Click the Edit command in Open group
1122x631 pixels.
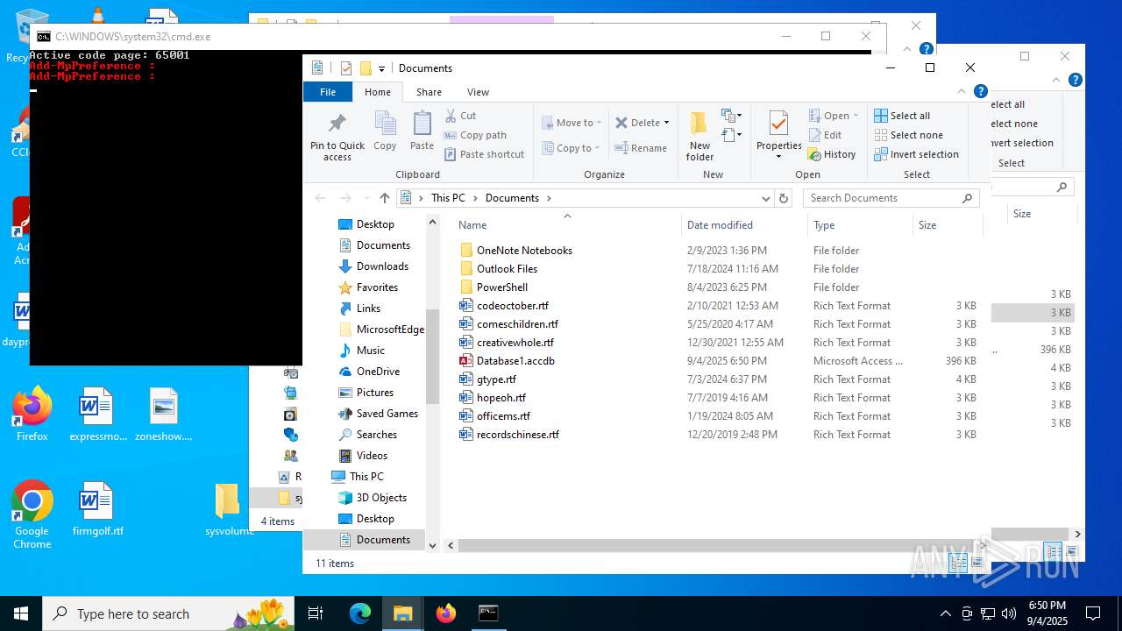pyautogui.click(x=825, y=135)
